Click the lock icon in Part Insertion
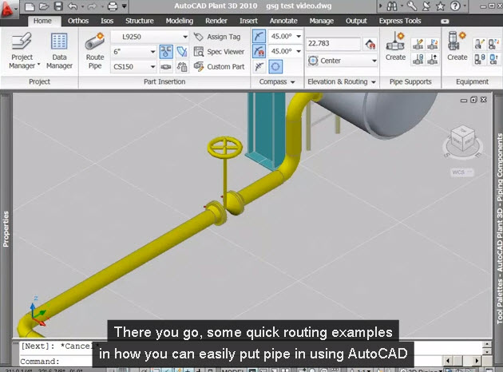Image resolution: width=503 pixels, height=372 pixels. (x=182, y=67)
